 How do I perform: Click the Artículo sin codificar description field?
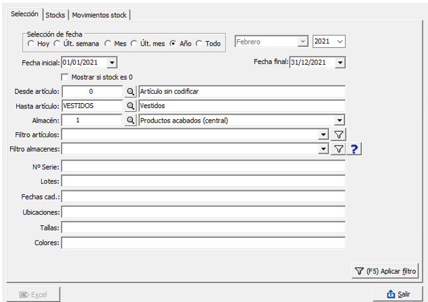242,92
